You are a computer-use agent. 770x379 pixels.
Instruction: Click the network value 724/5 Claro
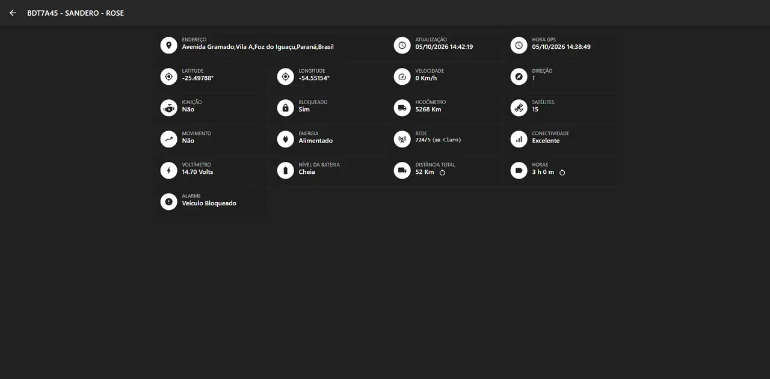pyautogui.click(x=438, y=140)
